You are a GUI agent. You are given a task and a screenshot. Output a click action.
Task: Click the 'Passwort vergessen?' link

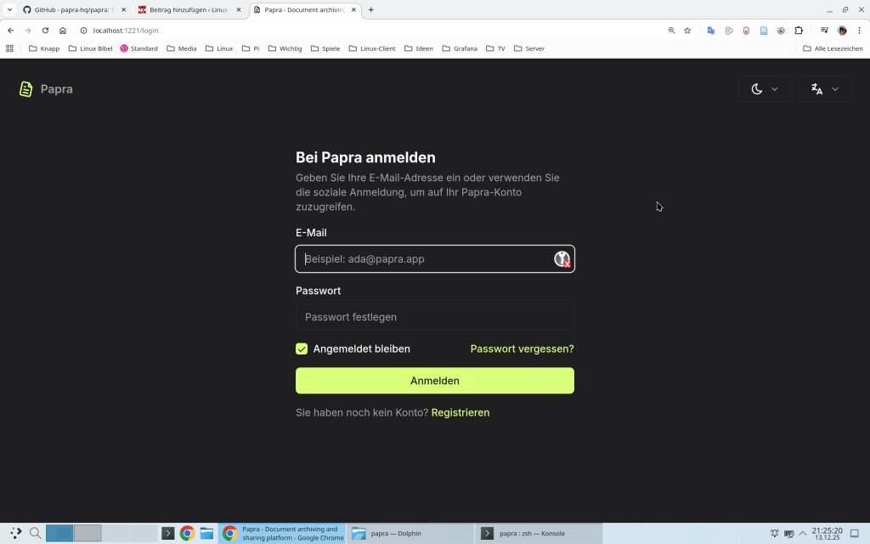[x=522, y=348]
